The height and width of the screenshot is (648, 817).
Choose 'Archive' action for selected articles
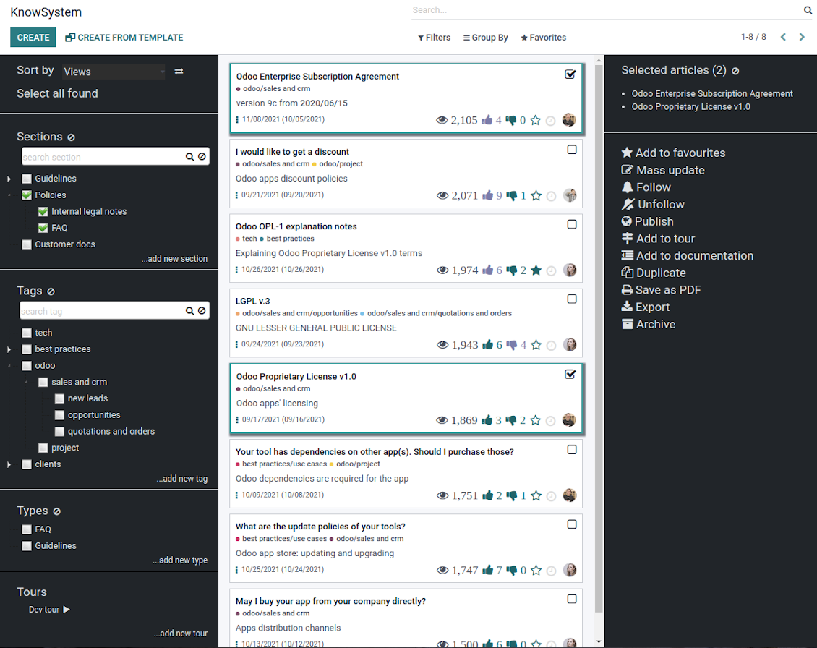649,324
